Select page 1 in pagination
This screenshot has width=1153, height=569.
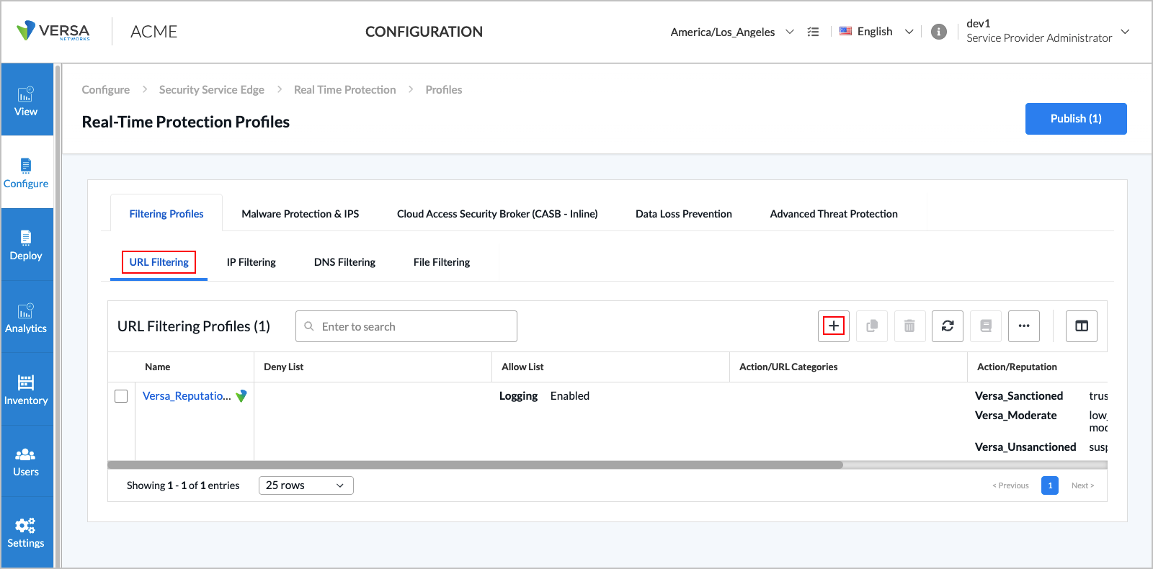coord(1050,485)
